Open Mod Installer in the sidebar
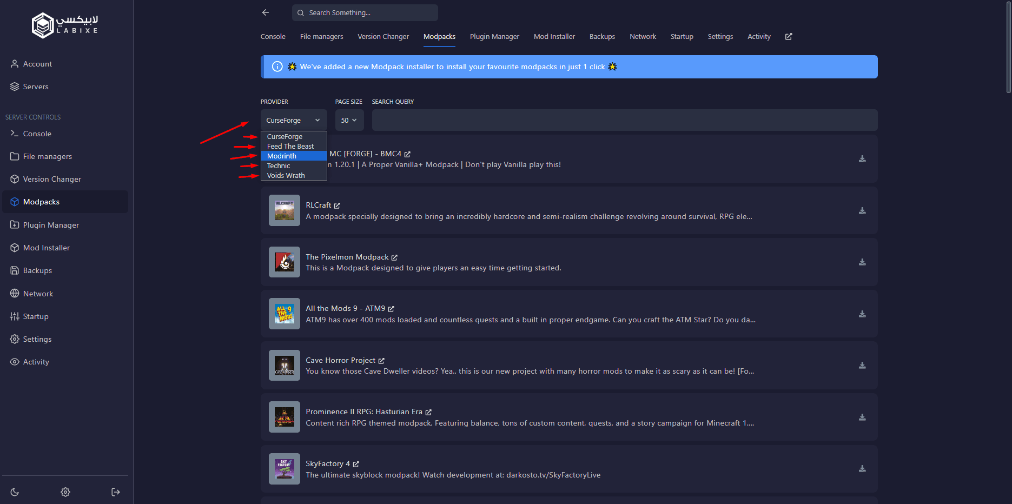Screen dimensions: 1012x504 click(65, 248)
